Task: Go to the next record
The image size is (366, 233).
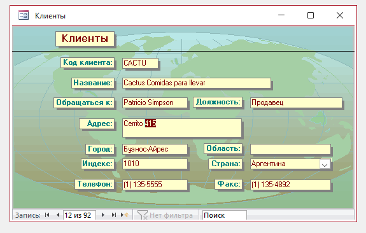Action: click(x=102, y=215)
